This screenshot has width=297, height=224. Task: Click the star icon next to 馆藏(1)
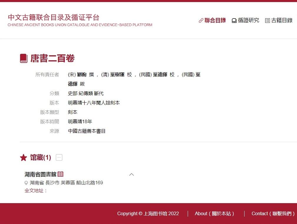pyautogui.click(x=24, y=158)
